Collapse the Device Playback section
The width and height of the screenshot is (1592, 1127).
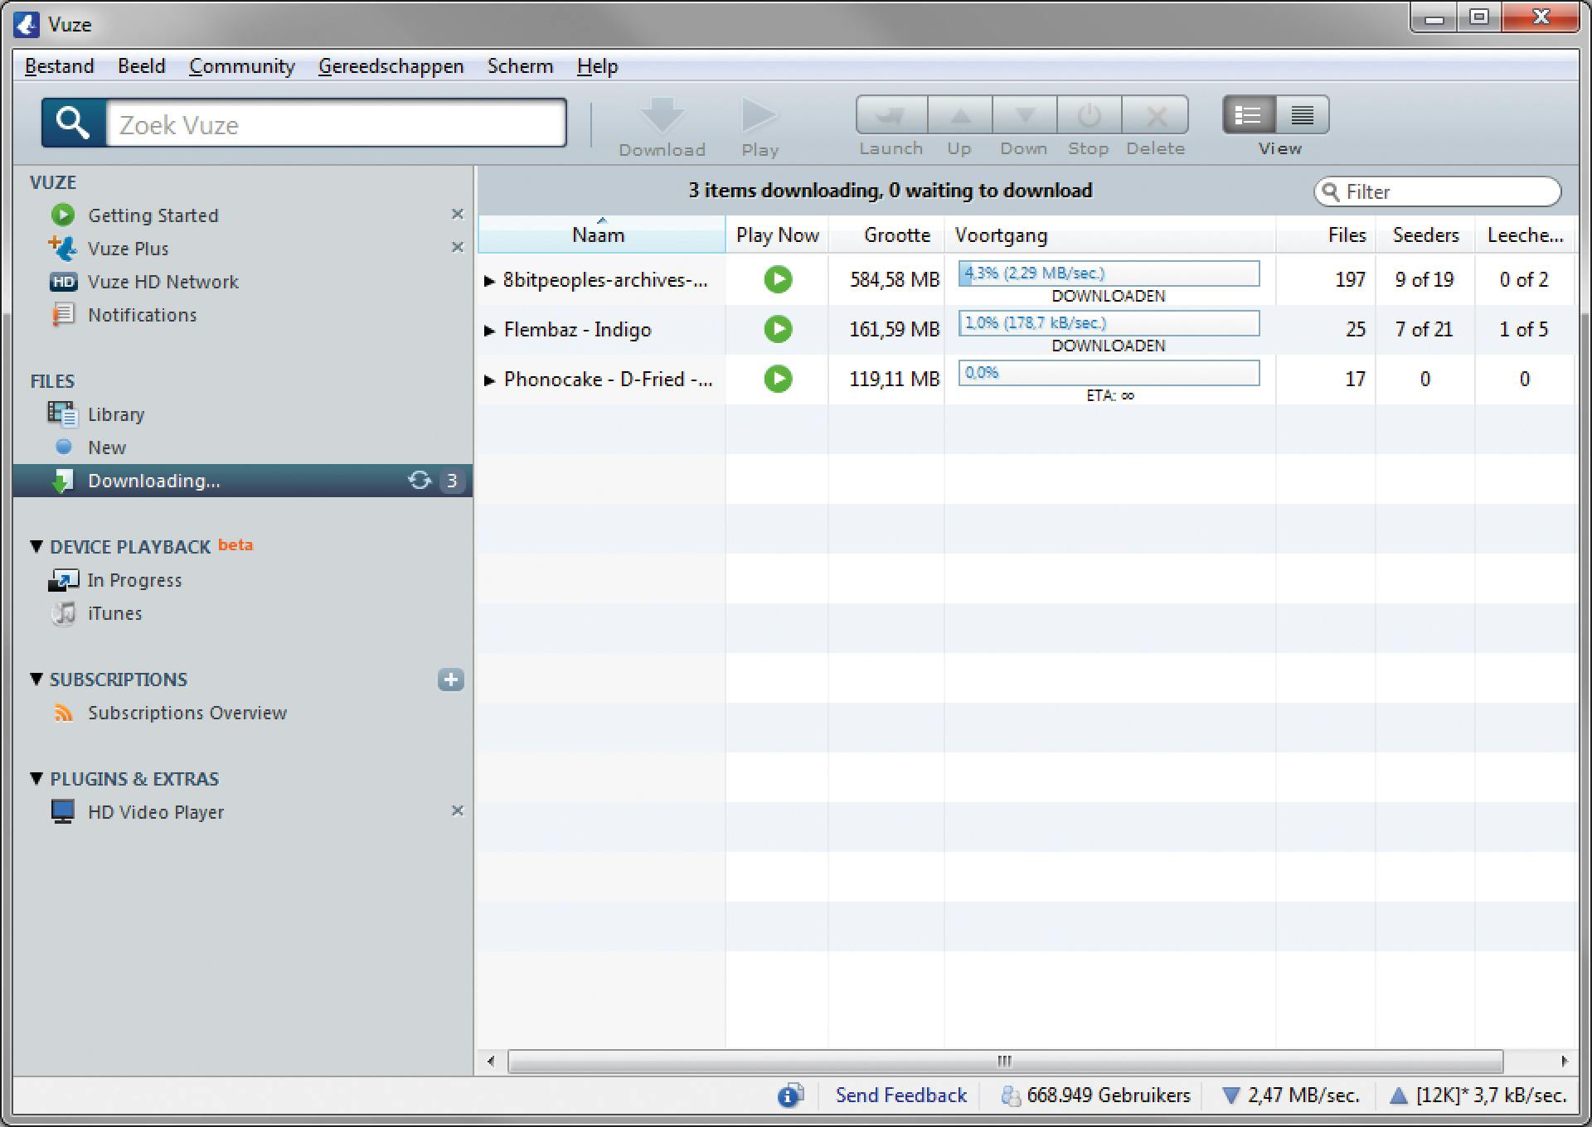36,546
